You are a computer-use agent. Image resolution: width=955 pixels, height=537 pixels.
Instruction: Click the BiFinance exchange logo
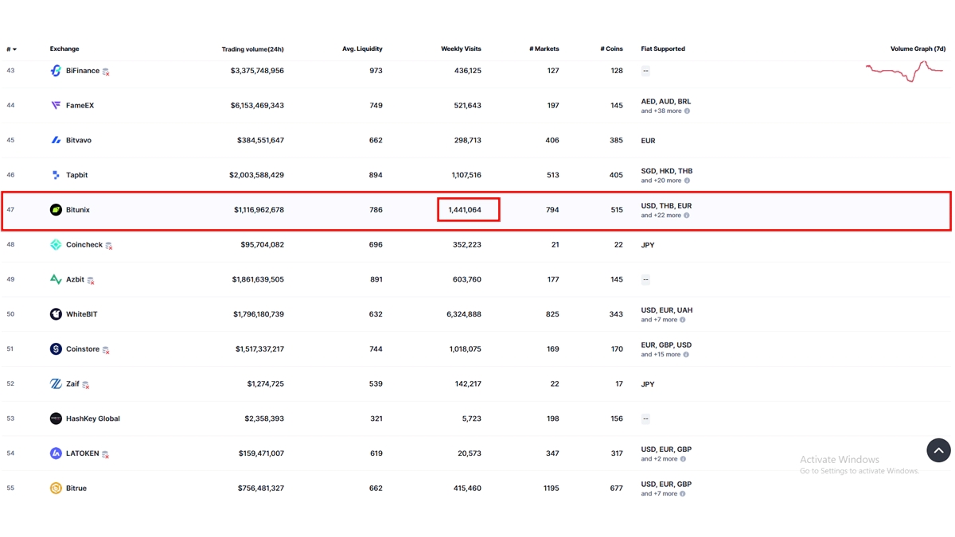(56, 71)
